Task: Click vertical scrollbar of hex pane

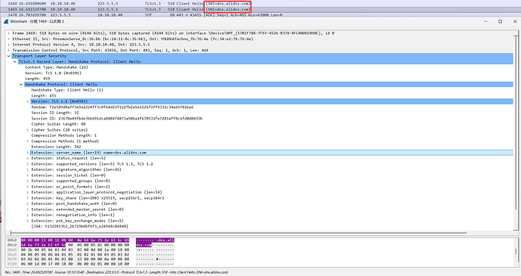Action: 516,252
